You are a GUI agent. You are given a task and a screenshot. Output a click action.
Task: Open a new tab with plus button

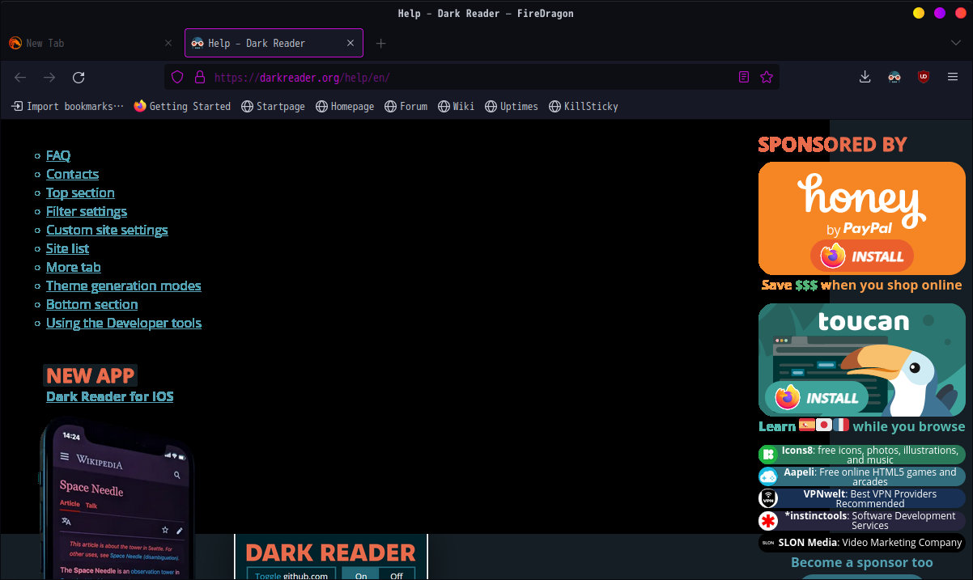click(x=380, y=43)
